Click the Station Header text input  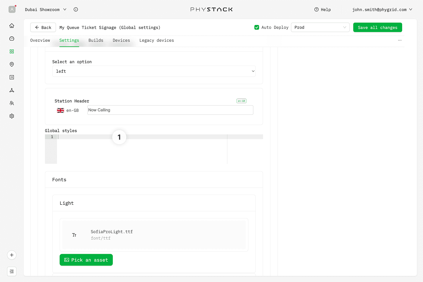pyautogui.click(x=170, y=110)
